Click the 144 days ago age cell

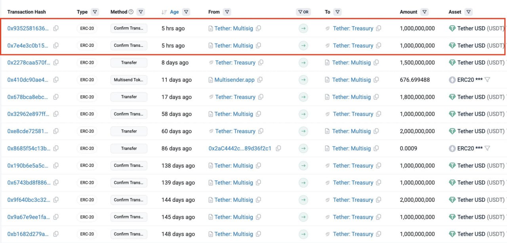pos(178,200)
